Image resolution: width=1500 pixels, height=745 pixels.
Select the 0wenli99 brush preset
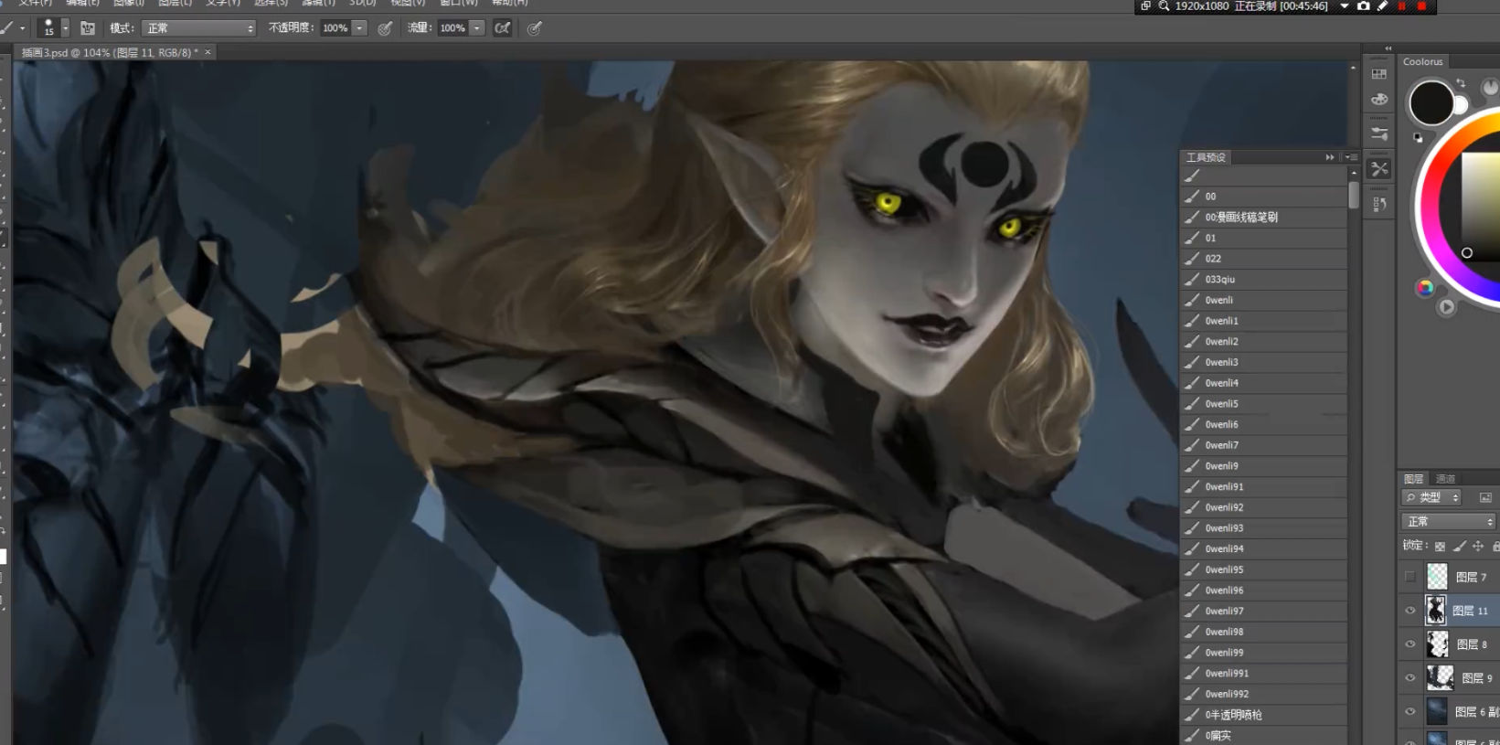pos(1264,653)
